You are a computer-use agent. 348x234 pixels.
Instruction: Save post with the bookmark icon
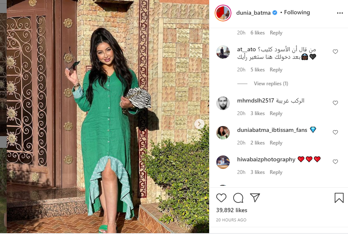point(339,197)
